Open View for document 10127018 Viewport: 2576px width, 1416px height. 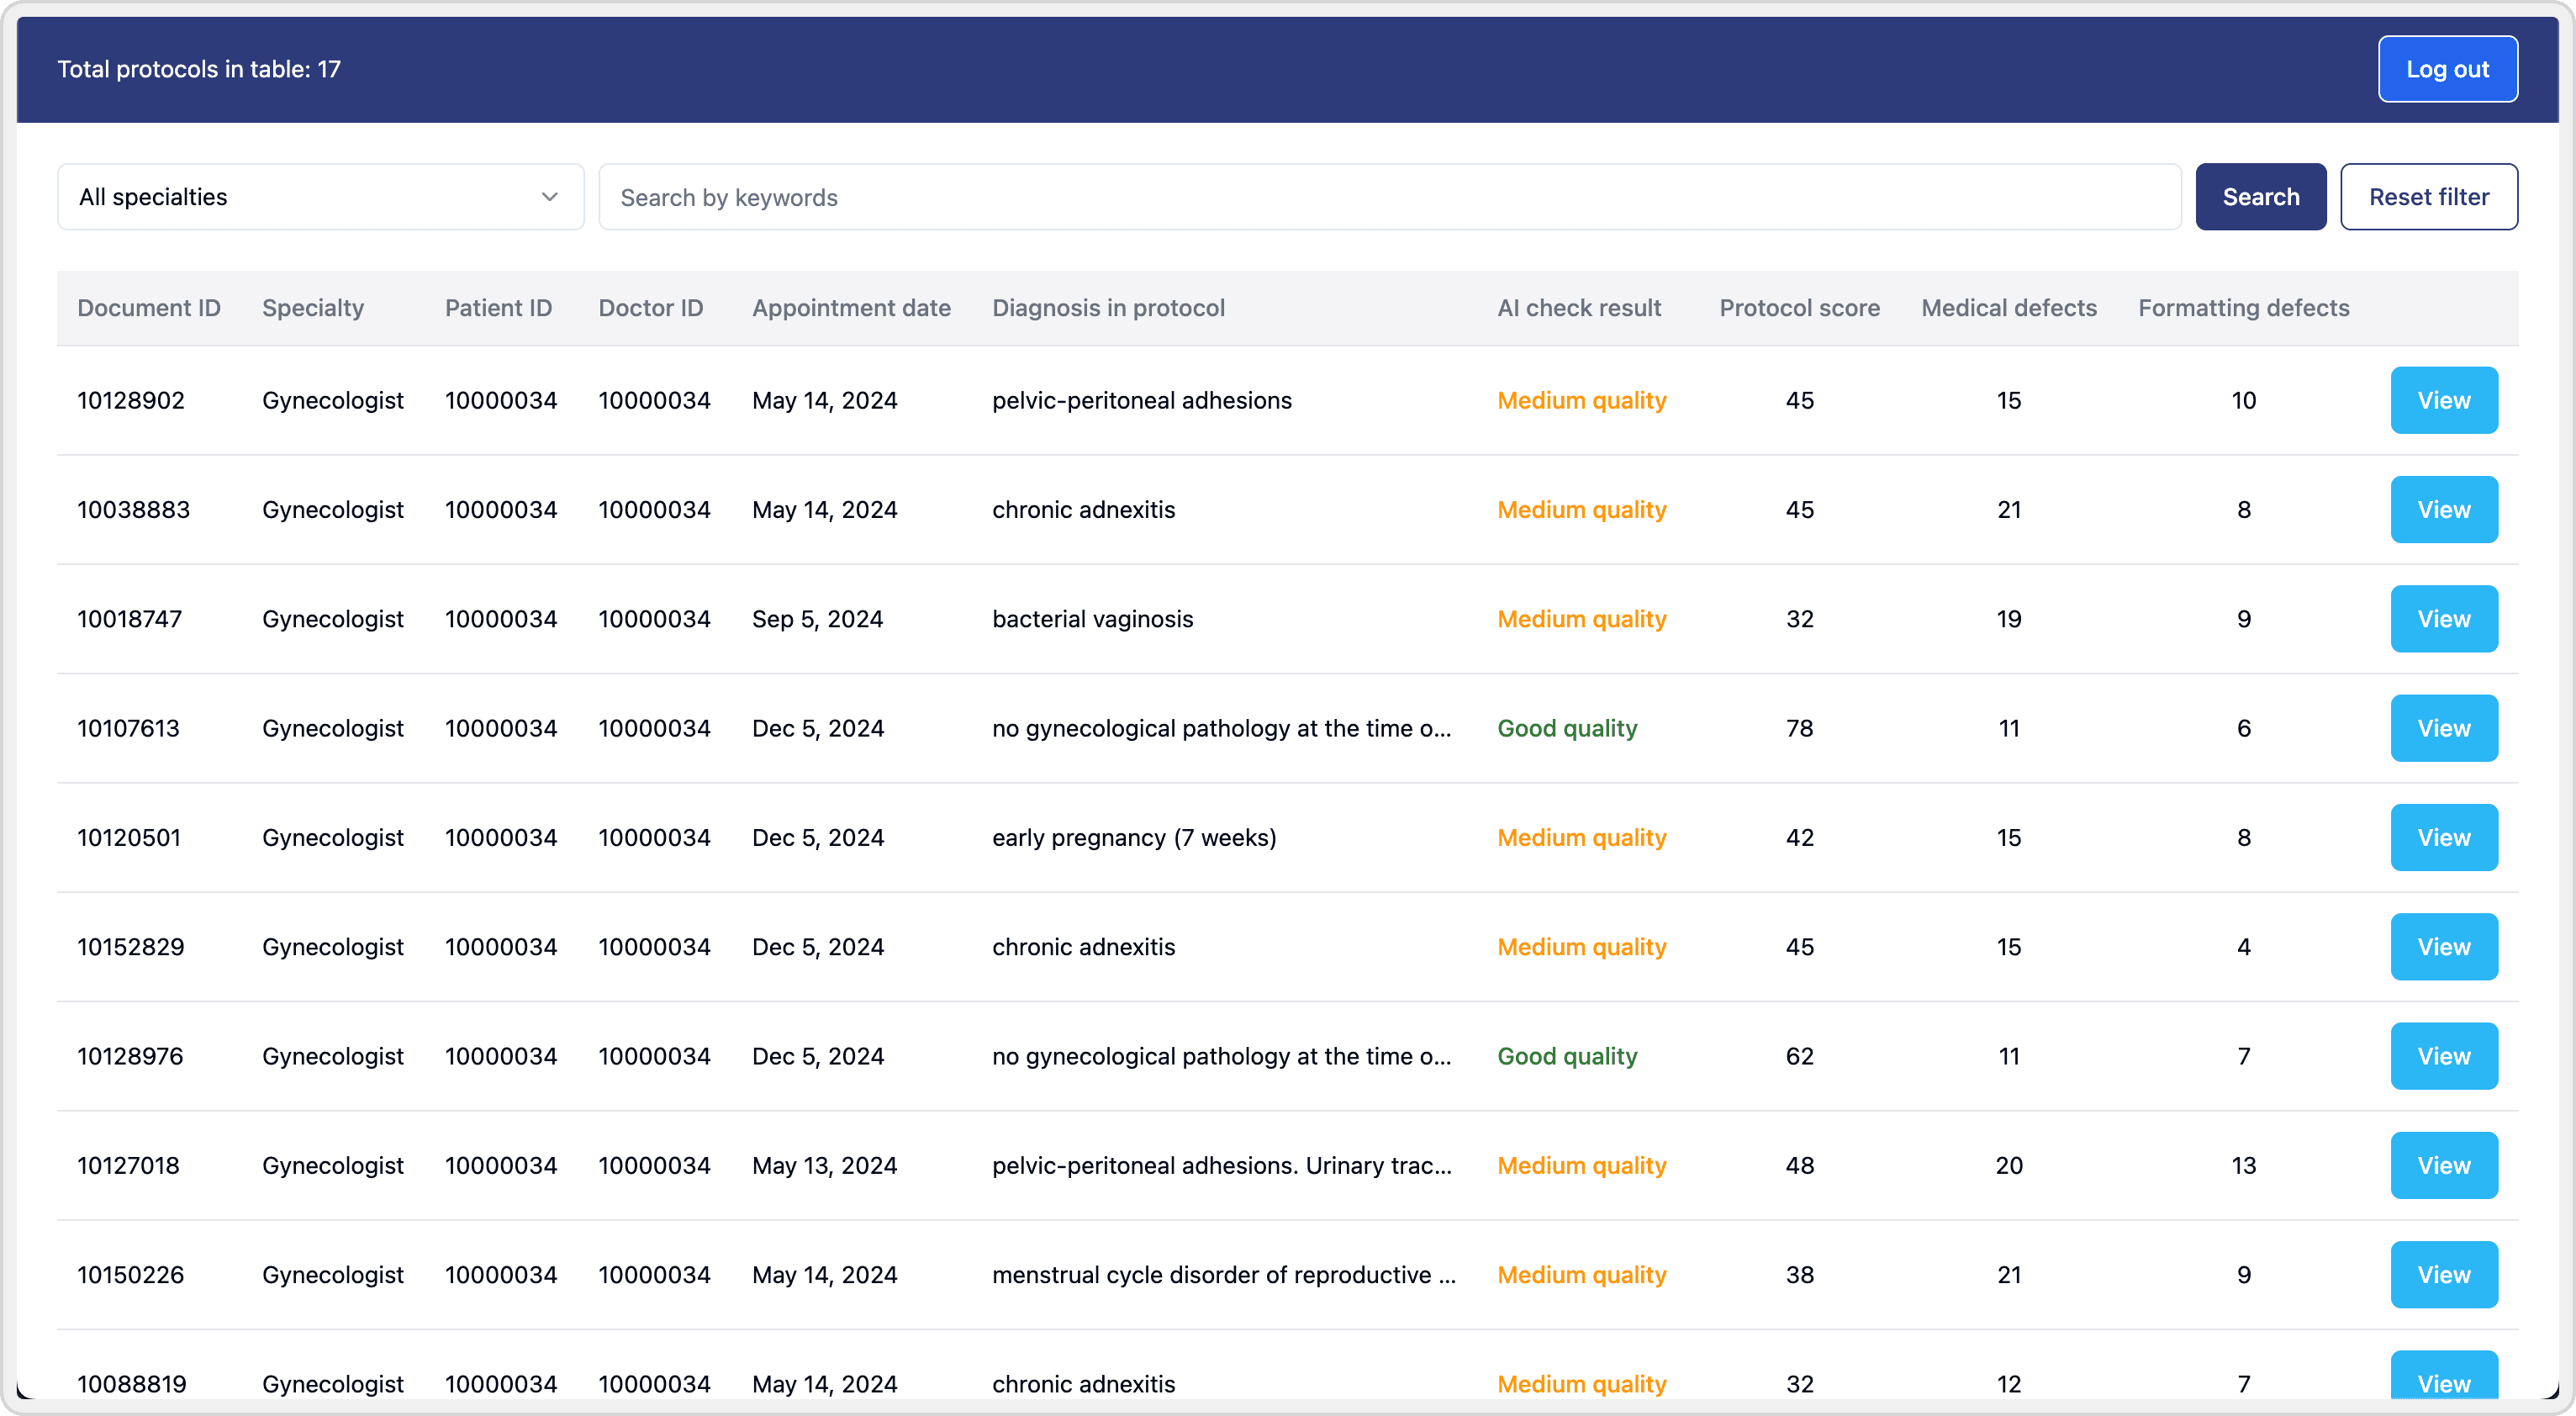pyautogui.click(x=2443, y=1166)
